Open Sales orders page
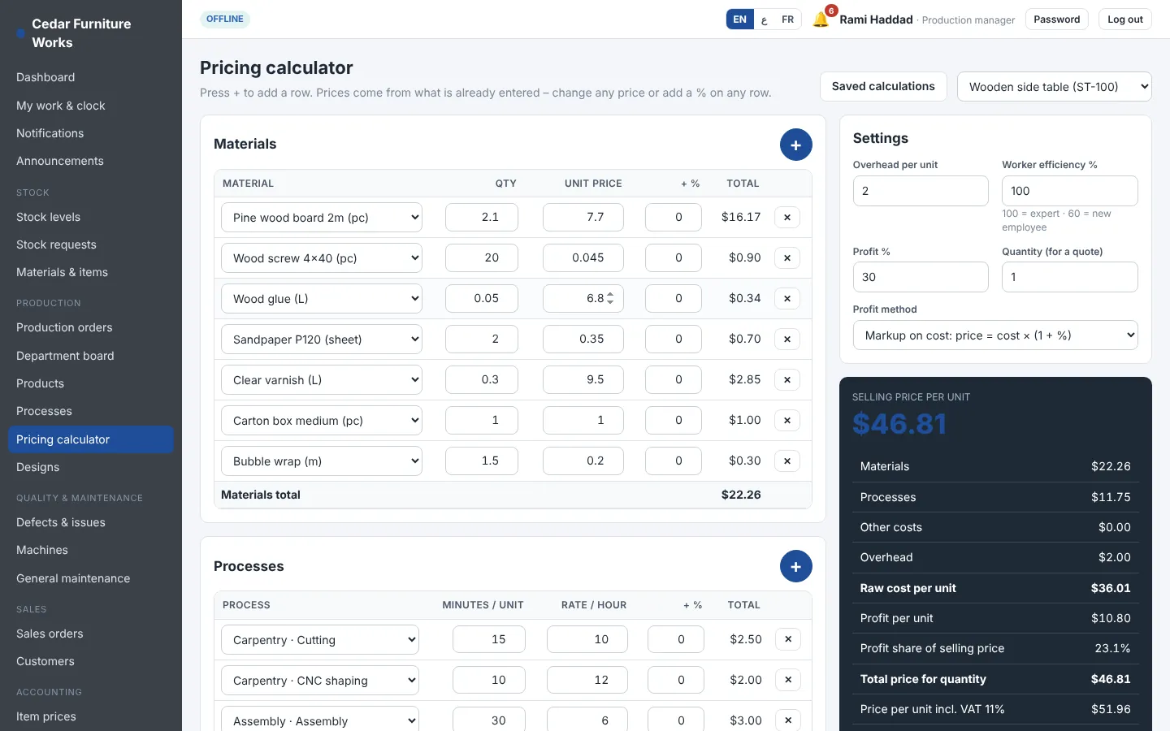The height and width of the screenshot is (731, 1170). (91, 634)
